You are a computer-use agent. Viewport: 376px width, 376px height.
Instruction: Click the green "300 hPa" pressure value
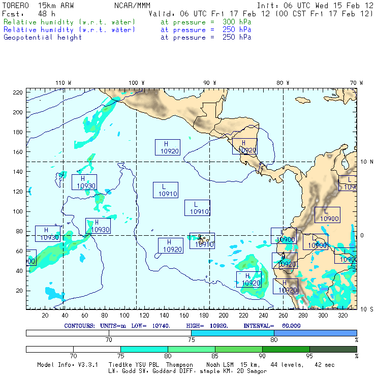click(237, 22)
